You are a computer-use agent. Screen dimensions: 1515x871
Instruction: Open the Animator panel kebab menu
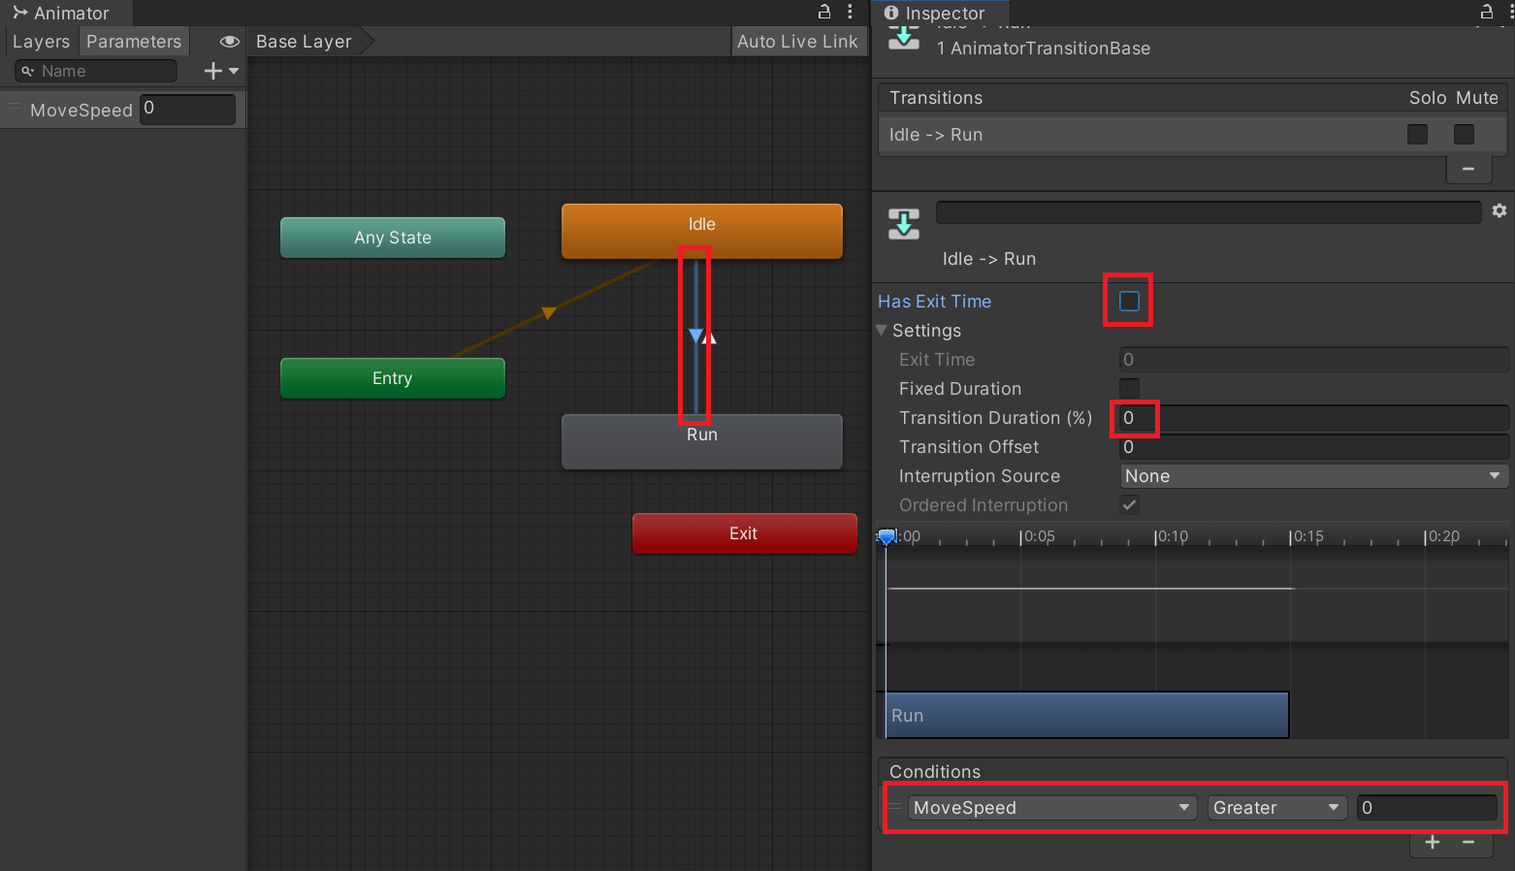[850, 12]
